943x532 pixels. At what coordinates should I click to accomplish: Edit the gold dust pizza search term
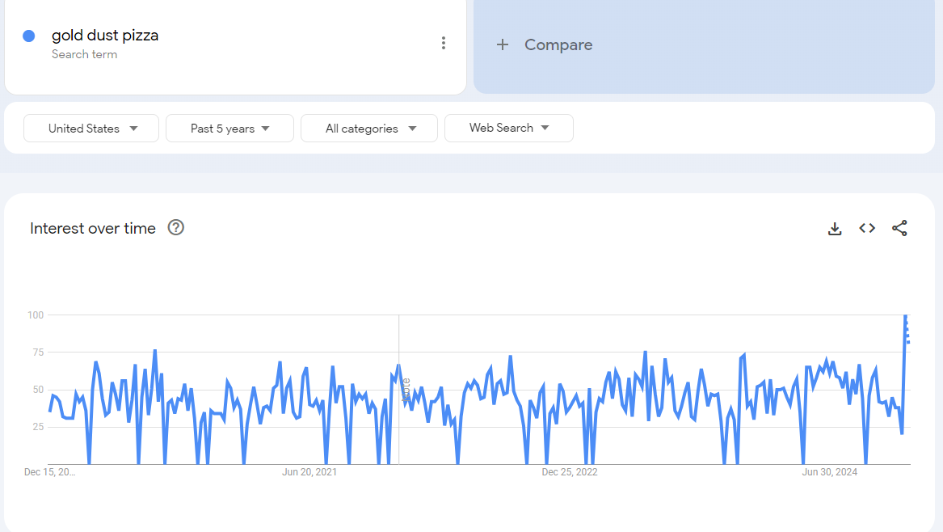(x=105, y=36)
